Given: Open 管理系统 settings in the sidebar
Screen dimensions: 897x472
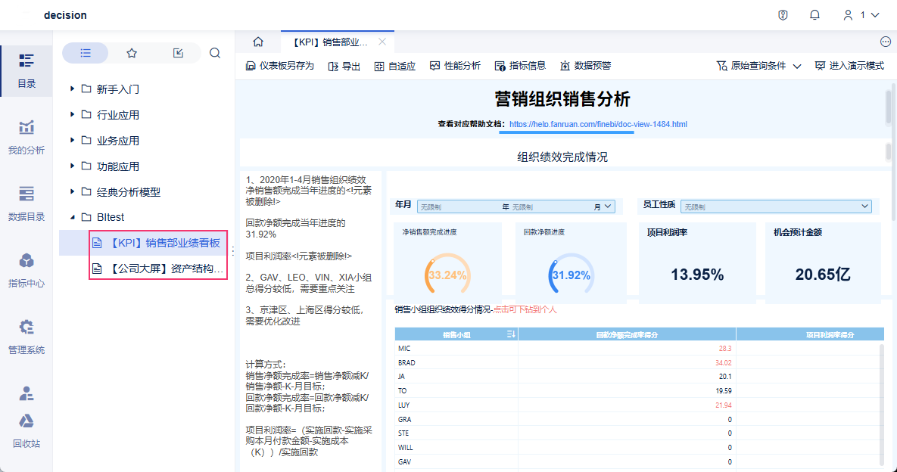Looking at the screenshot, I should (x=26, y=337).
